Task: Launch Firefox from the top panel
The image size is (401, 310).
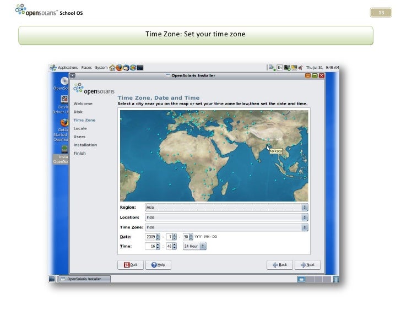Action: [119, 68]
